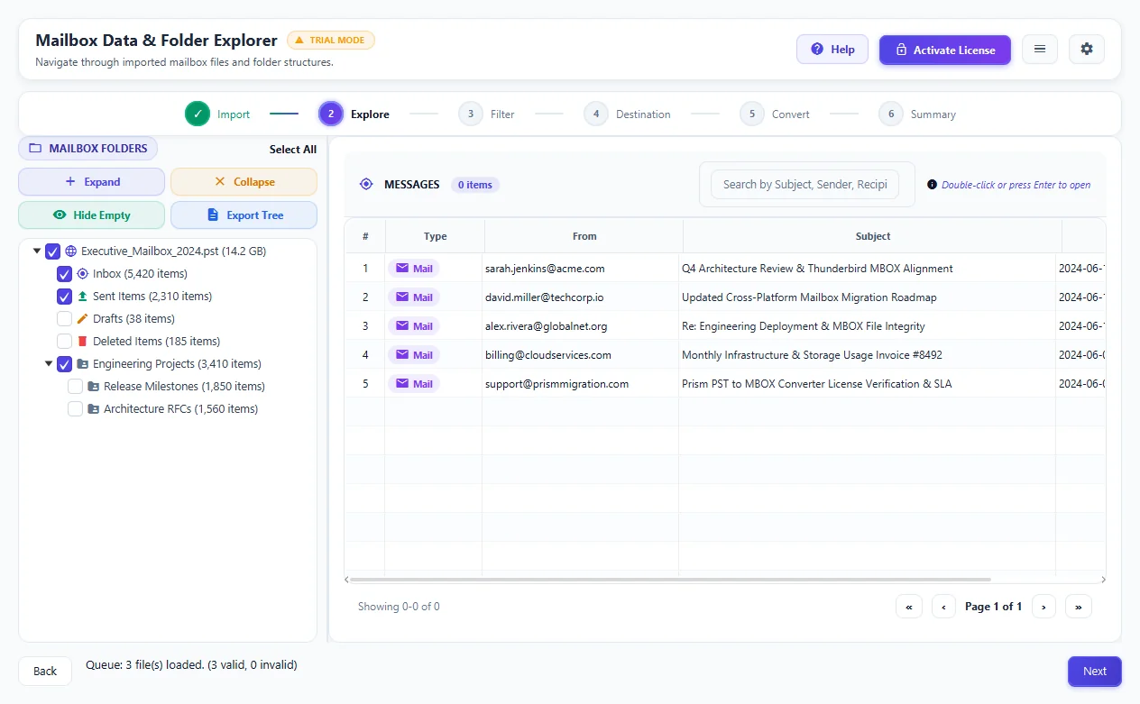This screenshot has width=1140, height=704.
Task: Click the Messages panel target icon
Action: point(366,185)
